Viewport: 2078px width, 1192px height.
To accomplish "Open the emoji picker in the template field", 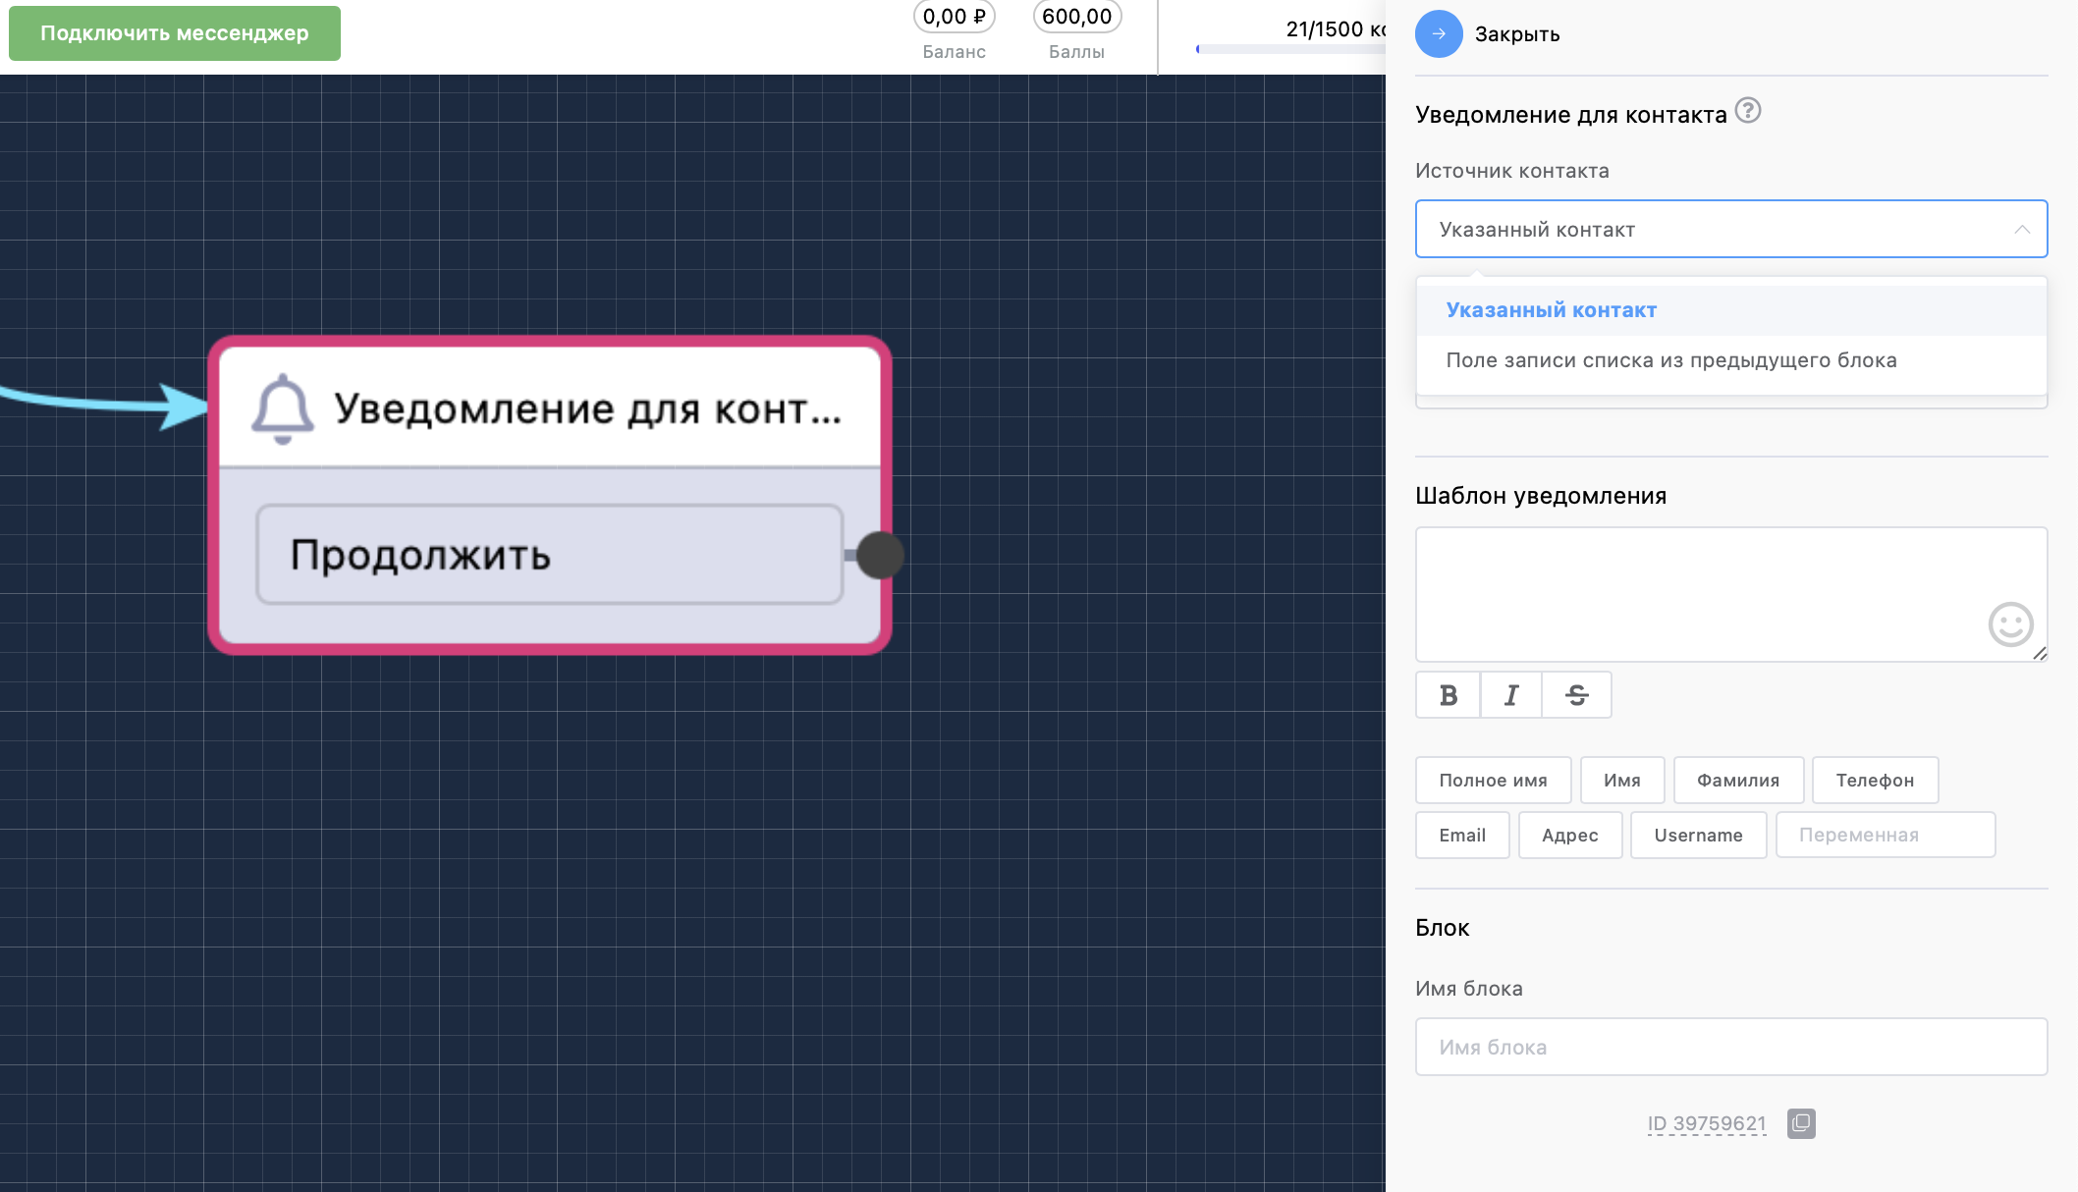I will click(2011, 625).
